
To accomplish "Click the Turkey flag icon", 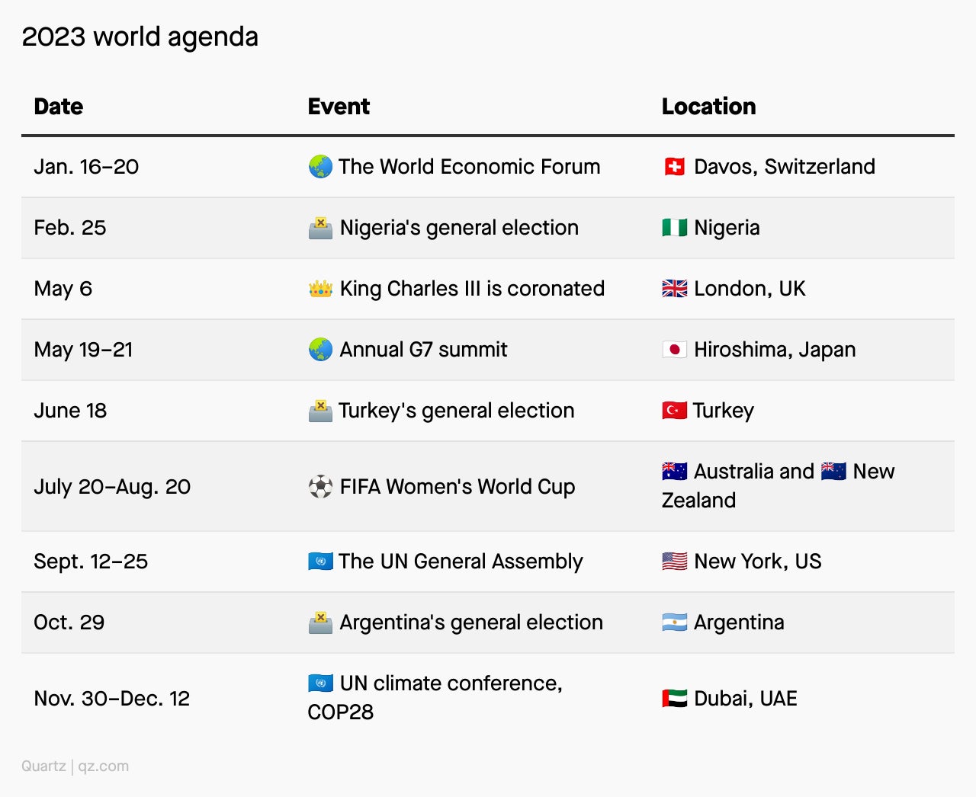I will coord(674,410).
